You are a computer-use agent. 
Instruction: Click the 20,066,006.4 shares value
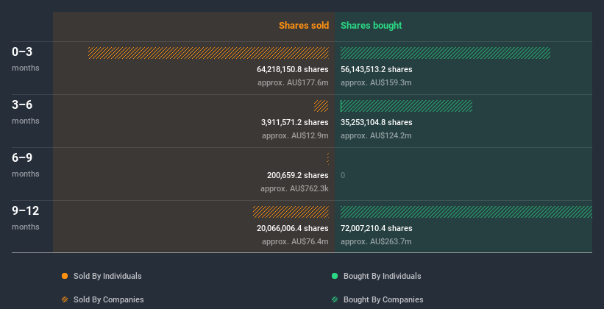293,228
